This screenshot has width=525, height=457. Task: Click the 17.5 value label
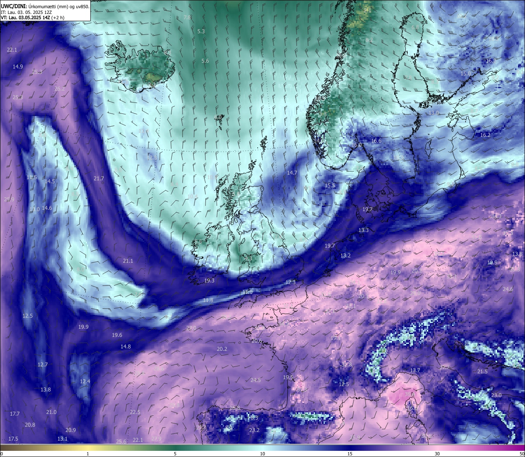(13, 439)
